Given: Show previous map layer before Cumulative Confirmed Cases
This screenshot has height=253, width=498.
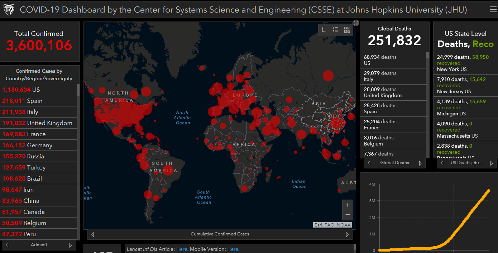Looking at the screenshot, I should pyautogui.click(x=93, y=234).
